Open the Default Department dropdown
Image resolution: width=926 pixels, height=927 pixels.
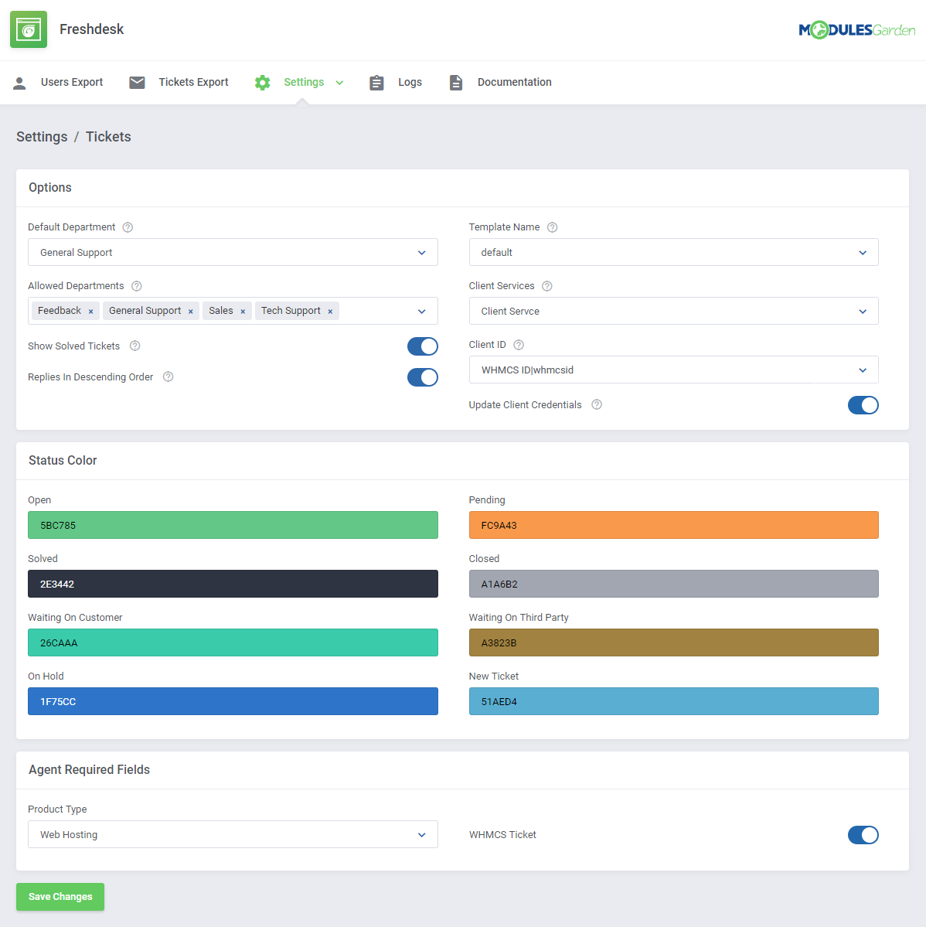pyautogui.click(x=233, y=253)
